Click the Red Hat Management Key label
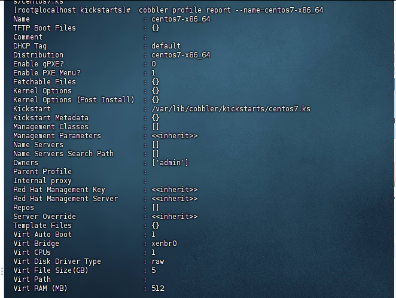Viewport: 396px width, 298px height. (x=59, y=190)
